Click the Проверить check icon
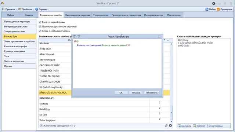This screenshot has height=132, width=235. coord(218,9)
